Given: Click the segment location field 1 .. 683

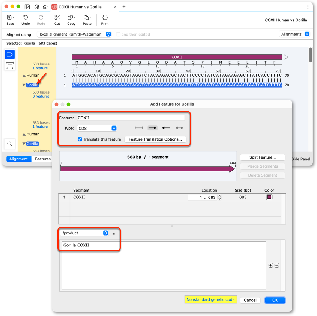Looking at the screenshot, I should click(x=203, y=197).
